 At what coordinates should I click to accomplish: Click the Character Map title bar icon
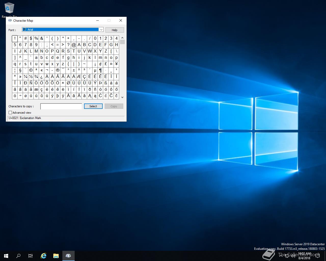point(10,20)
